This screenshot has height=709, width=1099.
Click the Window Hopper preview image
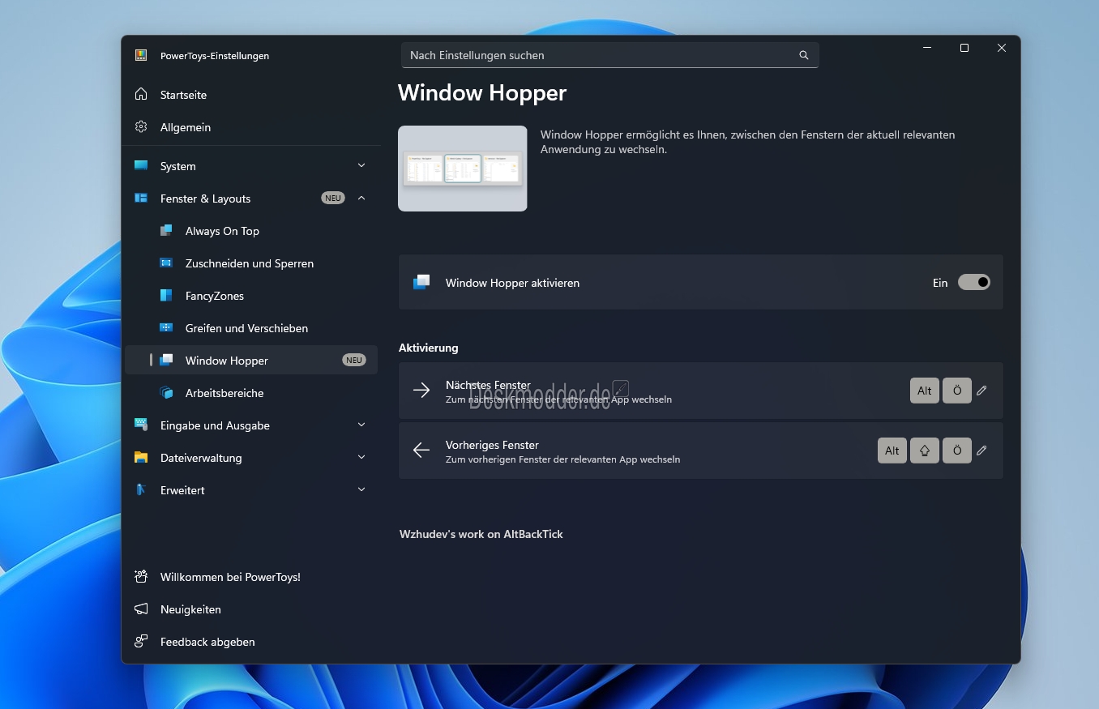pyautogui.click(x=463, y=169)
